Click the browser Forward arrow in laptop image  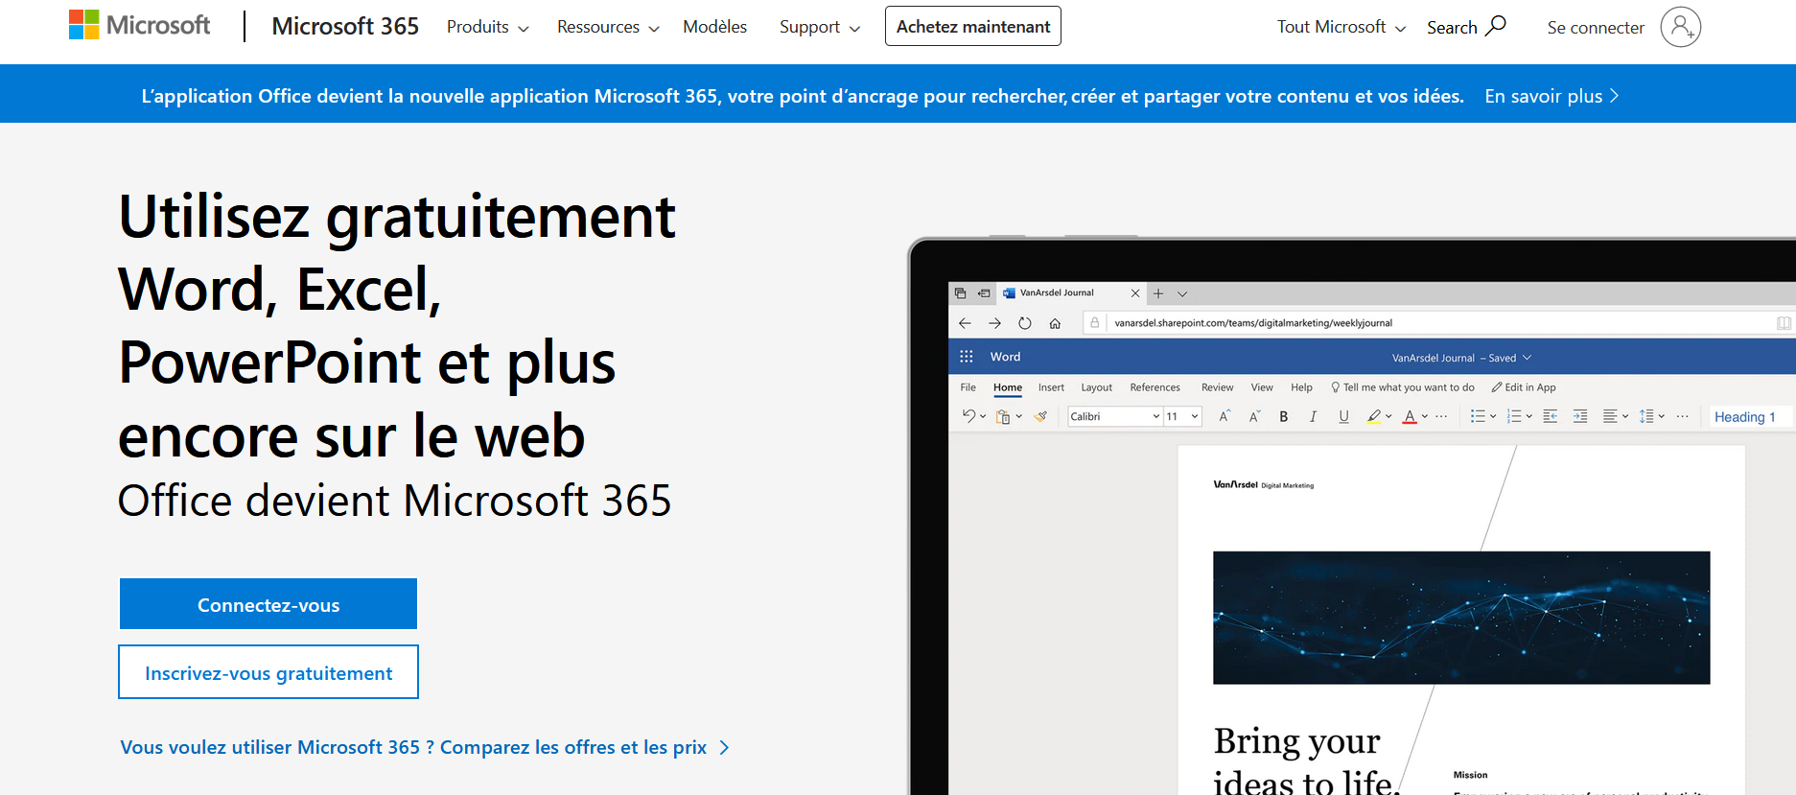tap(994, 323)
